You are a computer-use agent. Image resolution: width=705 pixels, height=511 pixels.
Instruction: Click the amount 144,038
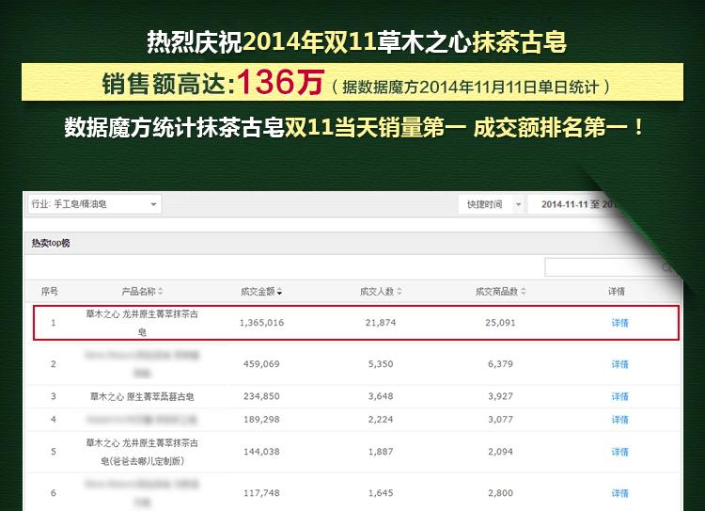click(261, 452)
